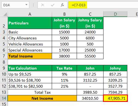Click the John header in tax table
The height and width of the screenshot is (106, 138).
[90, 68]
